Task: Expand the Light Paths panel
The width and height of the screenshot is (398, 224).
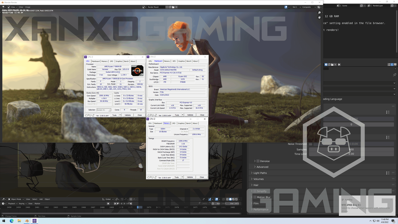Action: pyautogui.click(x=260, y=173)
